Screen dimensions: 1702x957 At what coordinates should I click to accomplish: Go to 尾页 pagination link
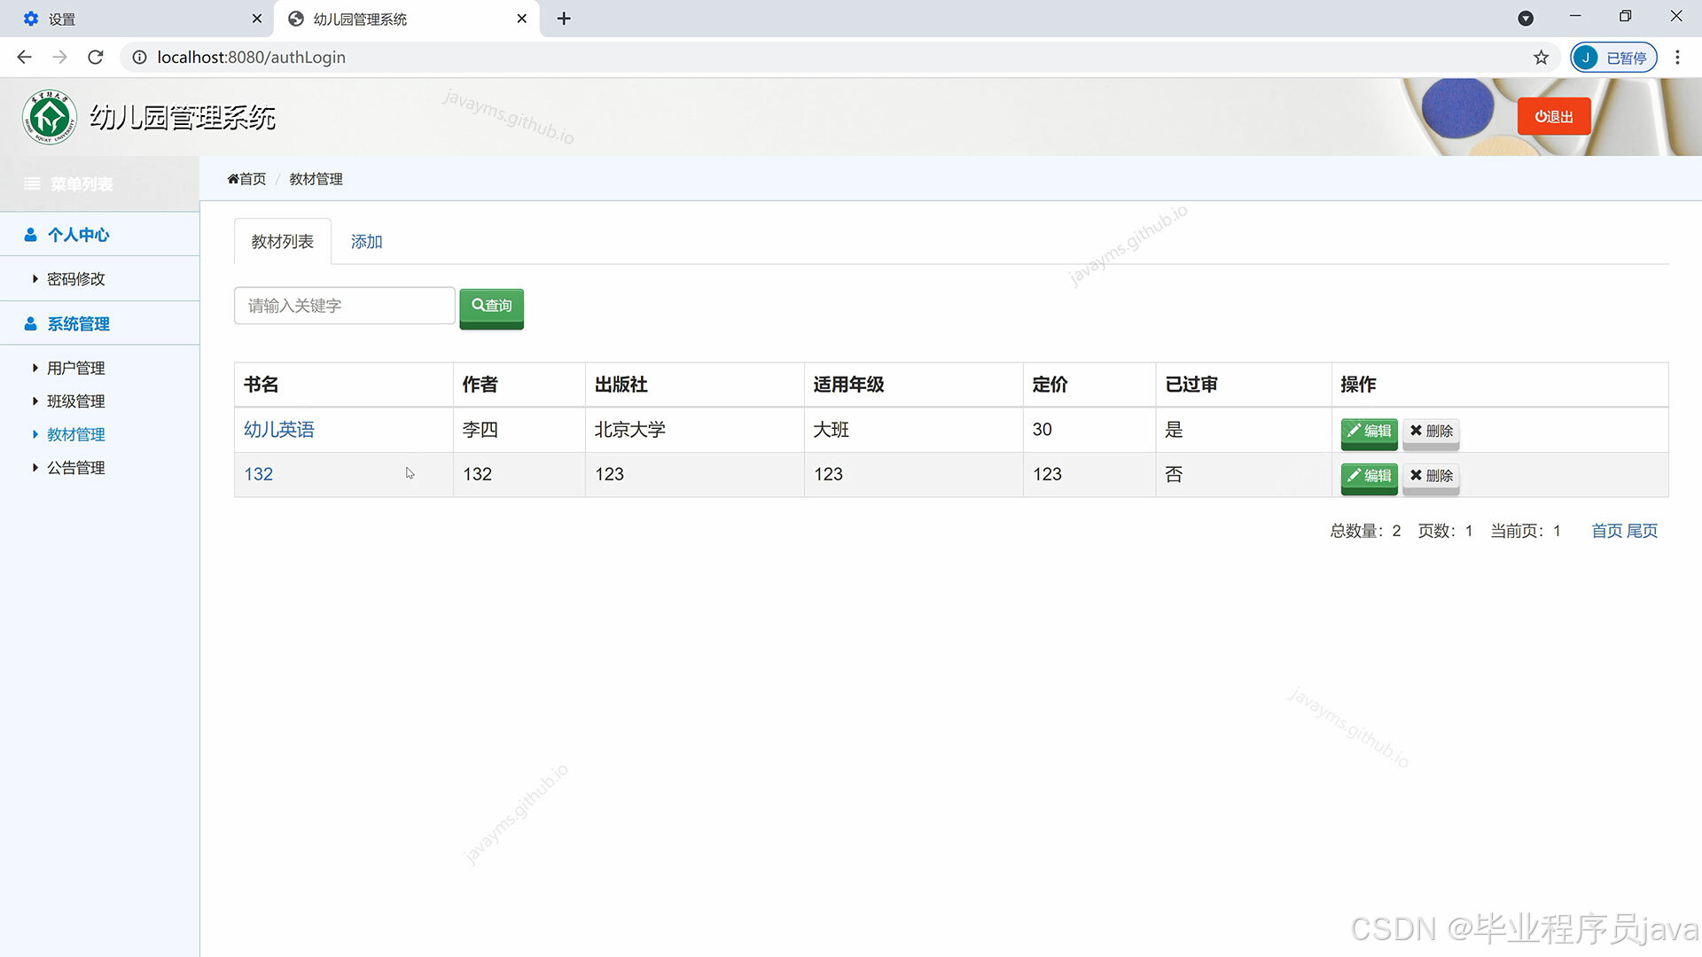(x=1642, y=531)
